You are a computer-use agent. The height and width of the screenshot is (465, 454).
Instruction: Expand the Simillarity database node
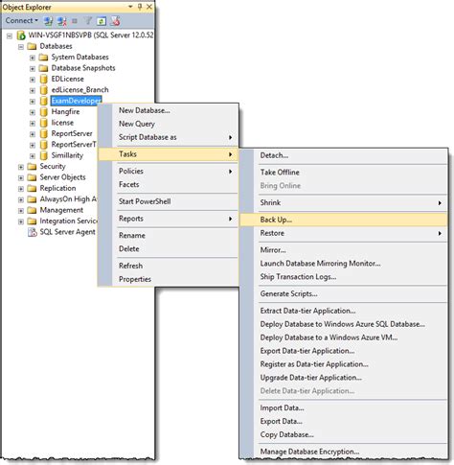tap(33, 156)
